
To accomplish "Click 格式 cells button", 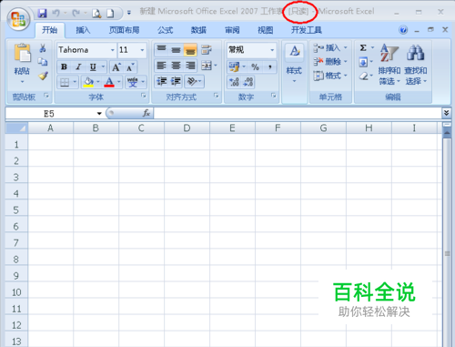I will [330, 76].
